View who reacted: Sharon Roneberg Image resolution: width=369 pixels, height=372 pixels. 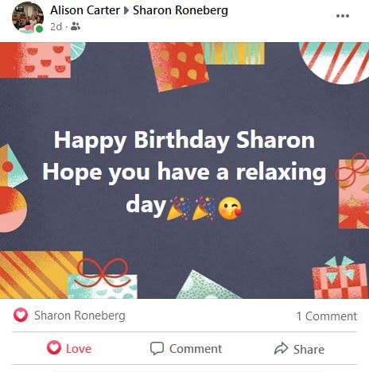click(x=80, y=316)
